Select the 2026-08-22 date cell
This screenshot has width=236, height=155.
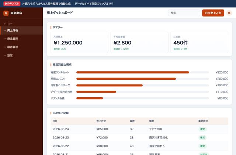(61, 146)
